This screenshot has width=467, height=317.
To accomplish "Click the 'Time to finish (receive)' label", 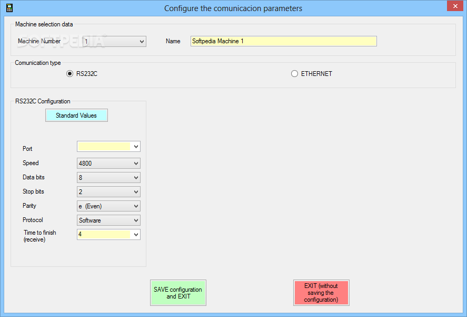I will click(x=40, y=236).
